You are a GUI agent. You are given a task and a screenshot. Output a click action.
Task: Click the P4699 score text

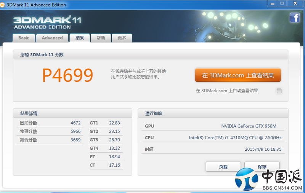[x=68, y=75]
